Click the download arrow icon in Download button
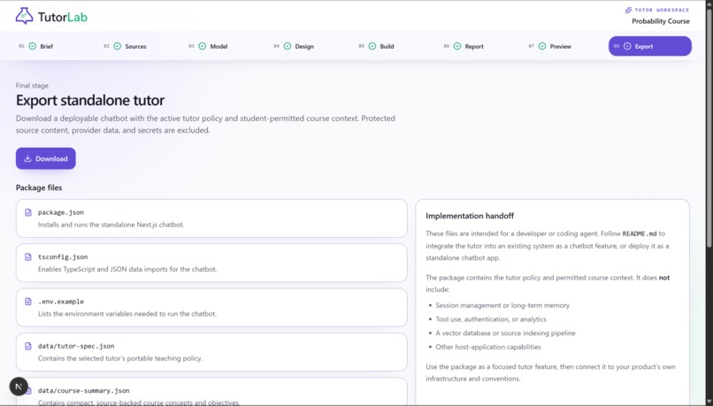Viewport: 713px width, 406px height. [27, 158]
